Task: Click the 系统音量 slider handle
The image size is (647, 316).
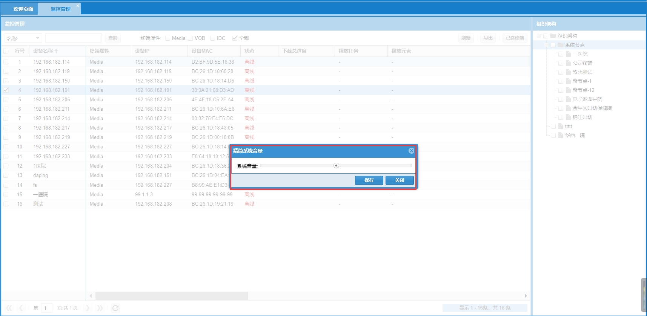Action: point(336,165)
